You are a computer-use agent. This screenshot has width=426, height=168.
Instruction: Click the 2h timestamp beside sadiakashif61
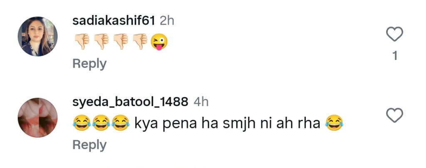pyautogui.click(x=167, y=21)
